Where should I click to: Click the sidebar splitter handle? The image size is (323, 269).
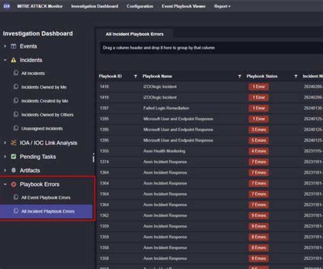click(93, 158)
